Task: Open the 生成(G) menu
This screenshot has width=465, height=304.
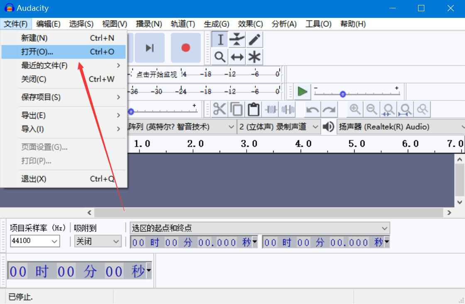Action: 216,24
